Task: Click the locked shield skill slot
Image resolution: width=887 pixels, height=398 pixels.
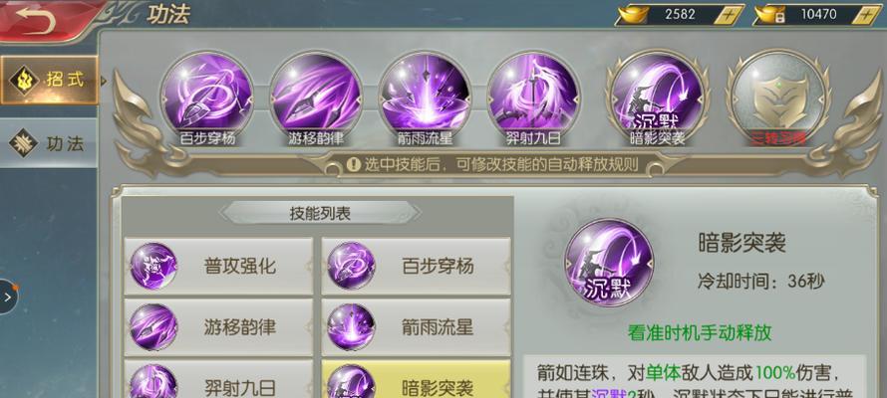Action: pos(778,99)
